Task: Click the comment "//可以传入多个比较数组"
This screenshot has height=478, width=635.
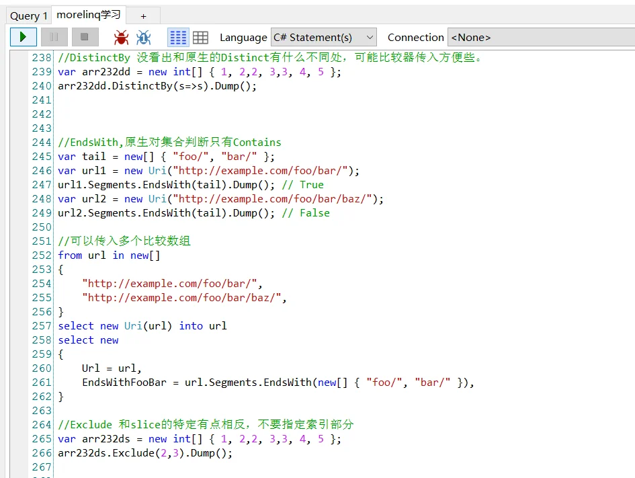Action: point(124,241)
